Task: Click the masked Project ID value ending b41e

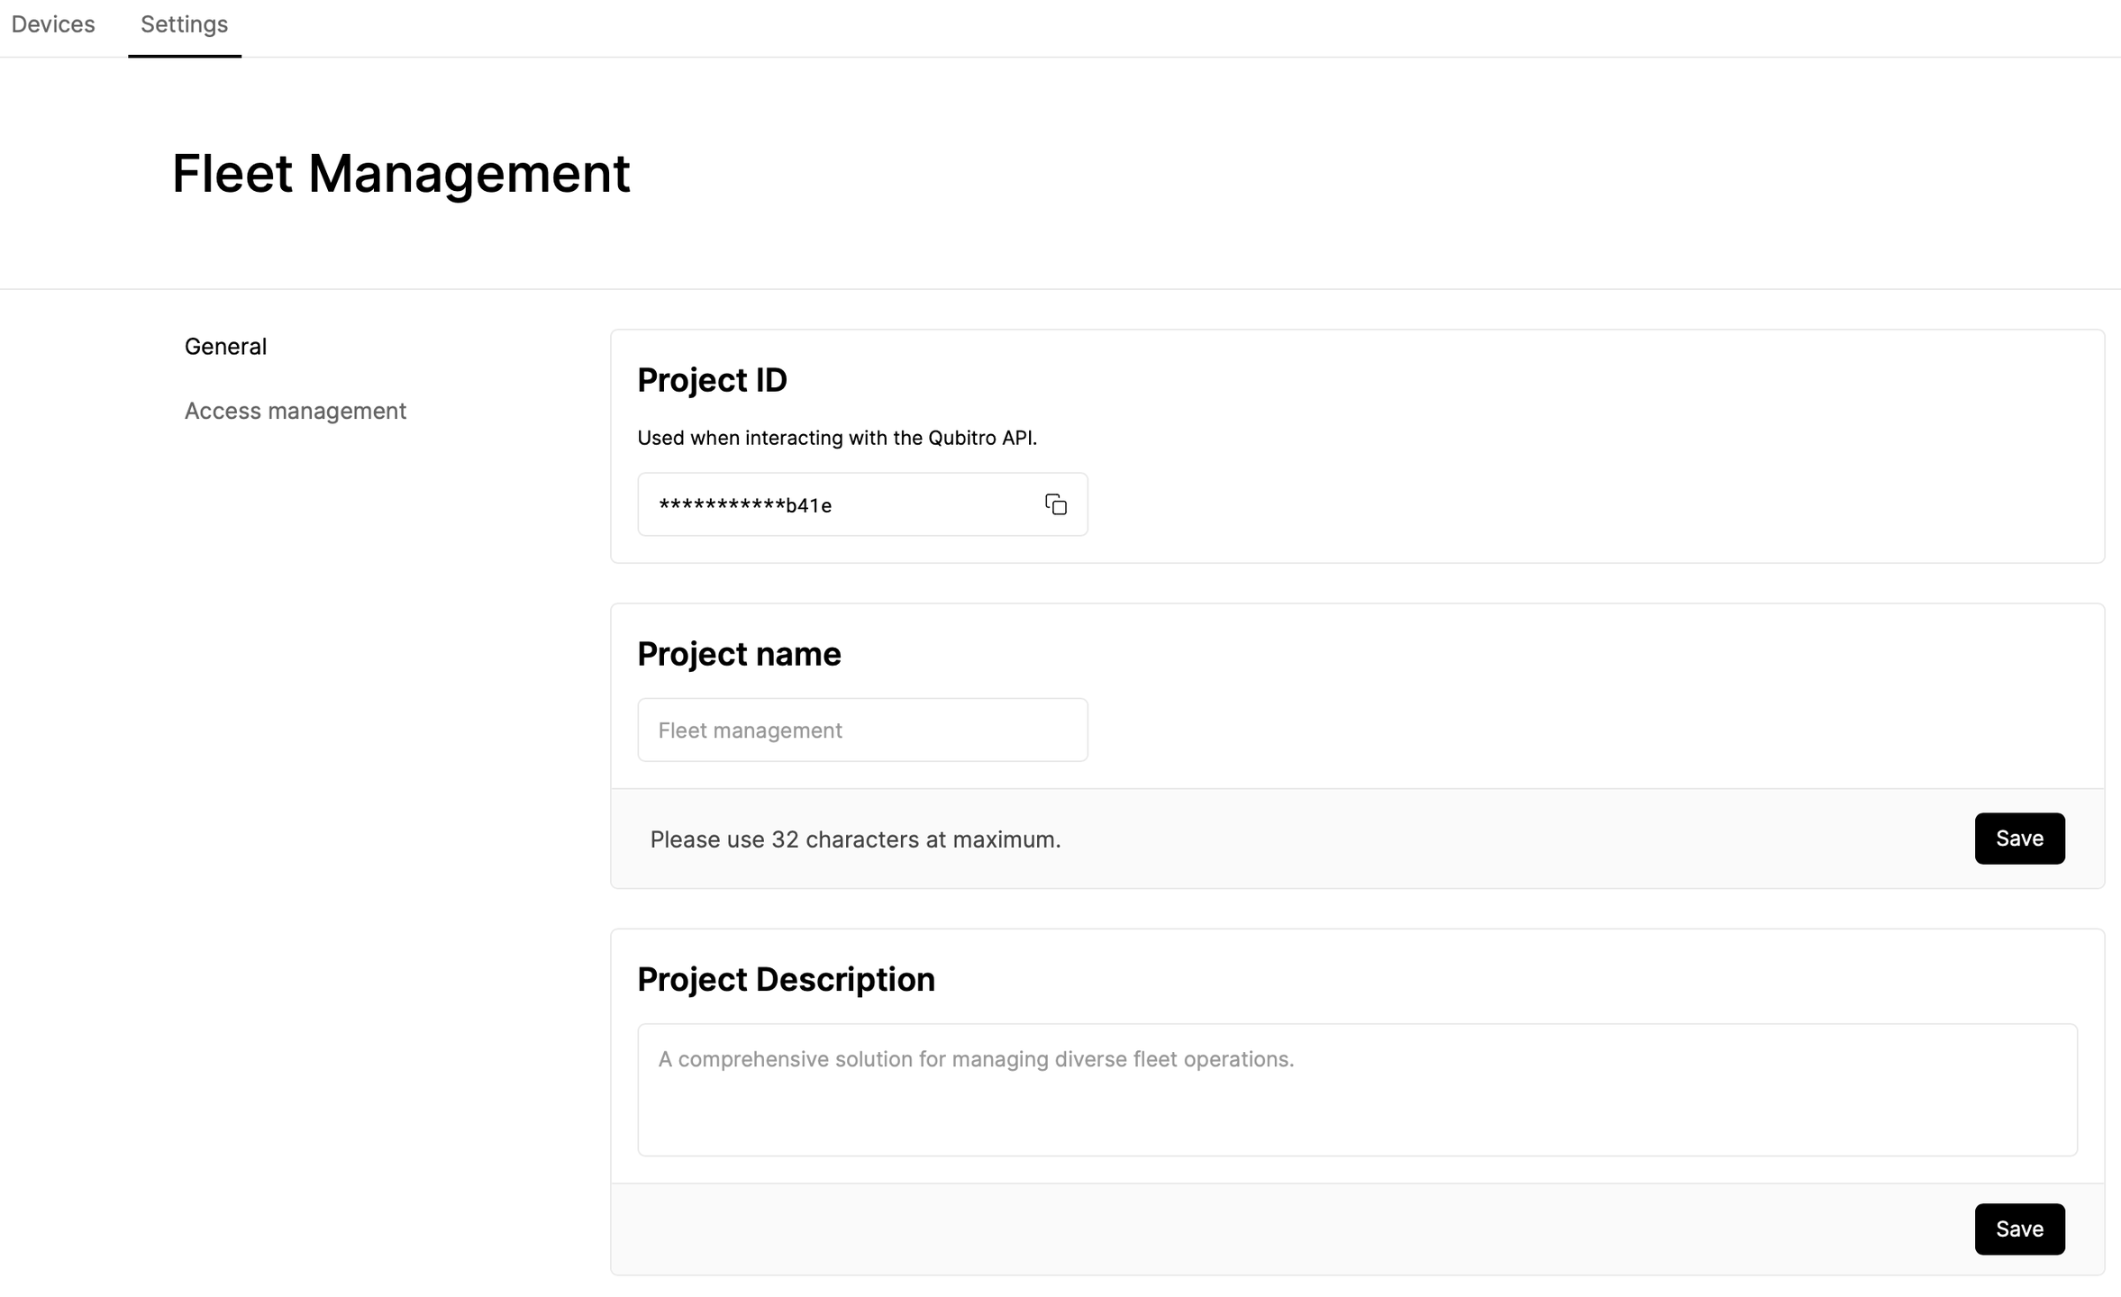Action: click(745, 505)
